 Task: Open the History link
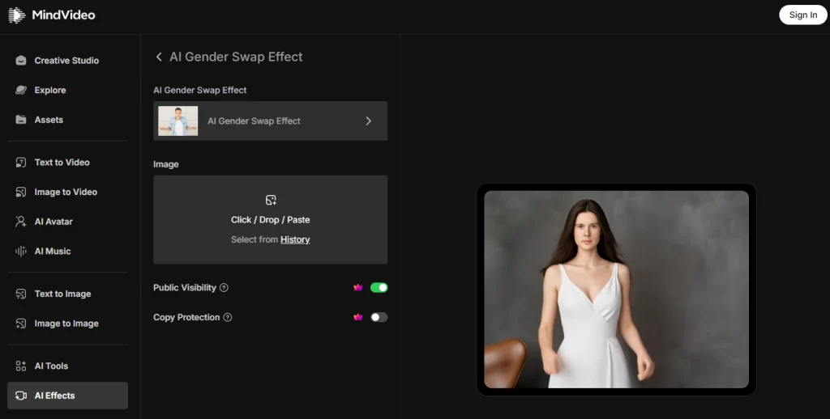click(x=295, y=240)
